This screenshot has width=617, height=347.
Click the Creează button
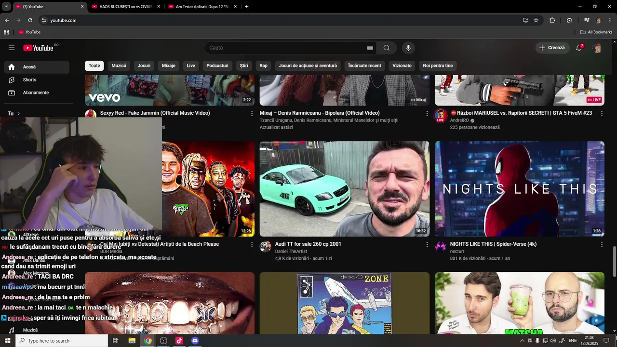pyautogui.click(x=552, y=48)
